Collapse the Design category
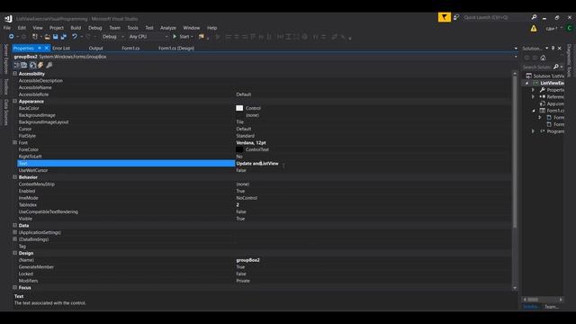This screenshot has height=324, width=576. pyautogui.click(x=15, y=253)
